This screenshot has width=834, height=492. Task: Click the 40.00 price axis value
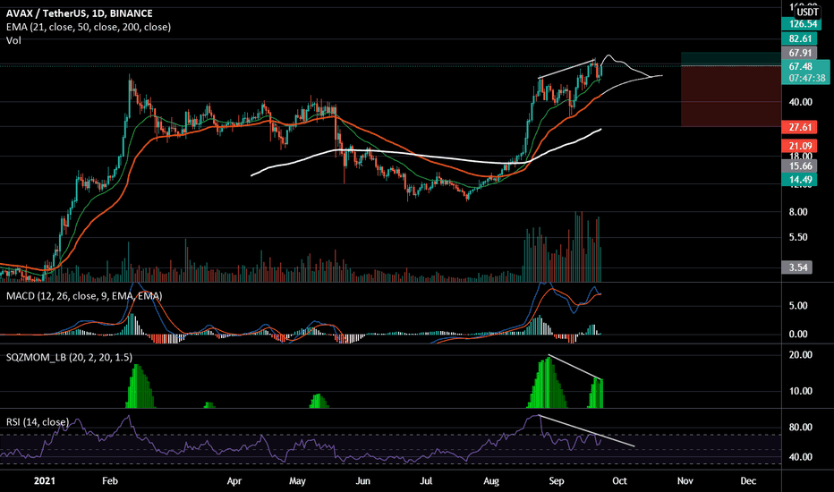(x=800, y=102)
